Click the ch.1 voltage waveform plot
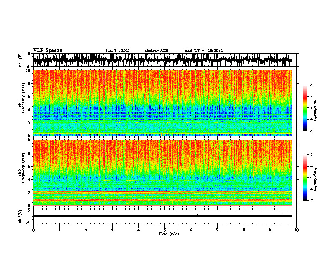The image size is (334, 258). (164, 60)
